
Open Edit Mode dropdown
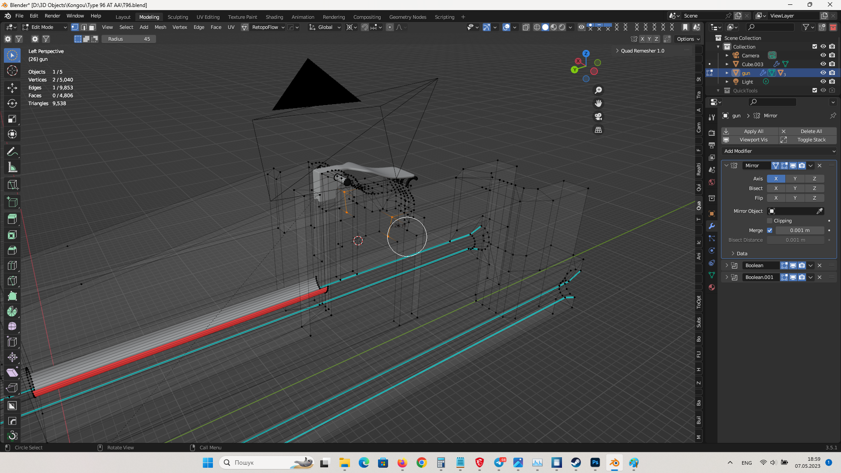45,27
